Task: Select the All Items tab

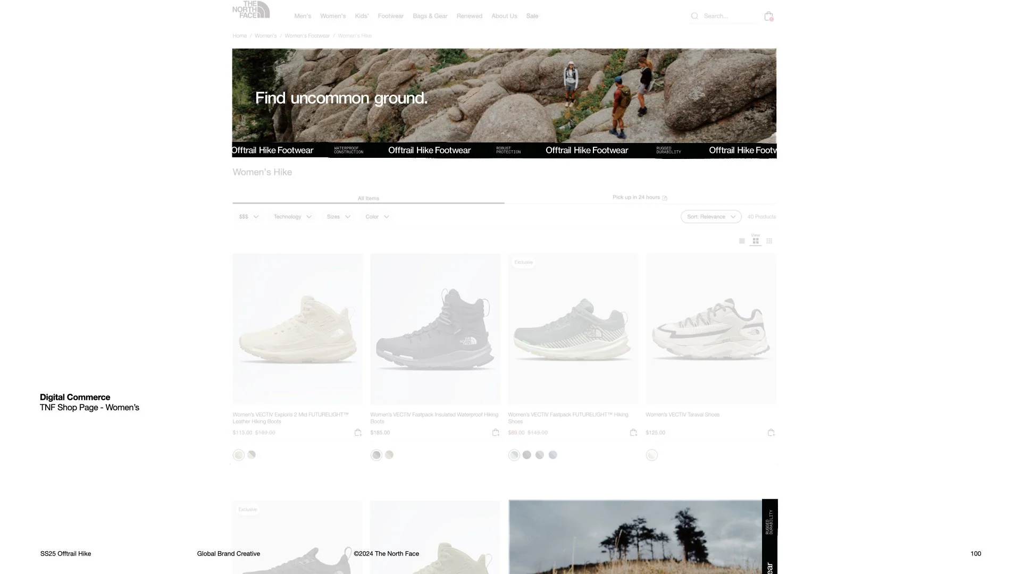Action: coord(368,198)
